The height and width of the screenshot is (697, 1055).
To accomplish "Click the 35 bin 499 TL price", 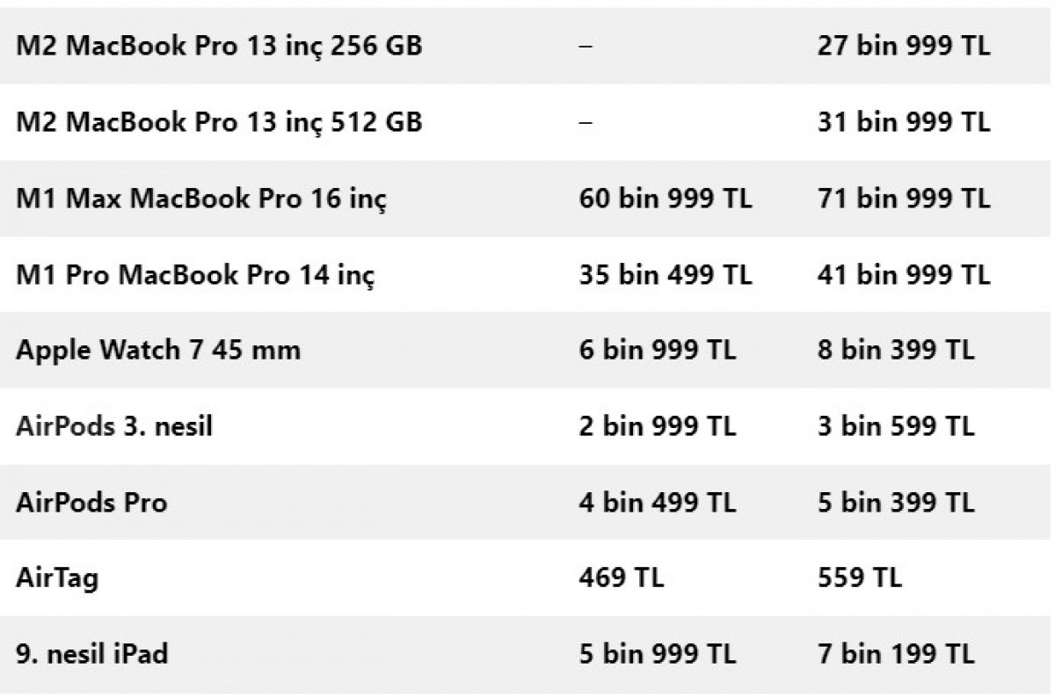I will coord(666,274).
